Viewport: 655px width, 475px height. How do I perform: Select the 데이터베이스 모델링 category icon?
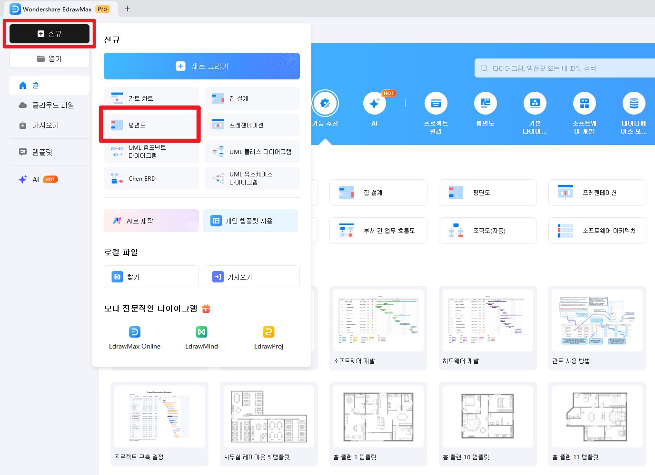click(x=634, y=104)
